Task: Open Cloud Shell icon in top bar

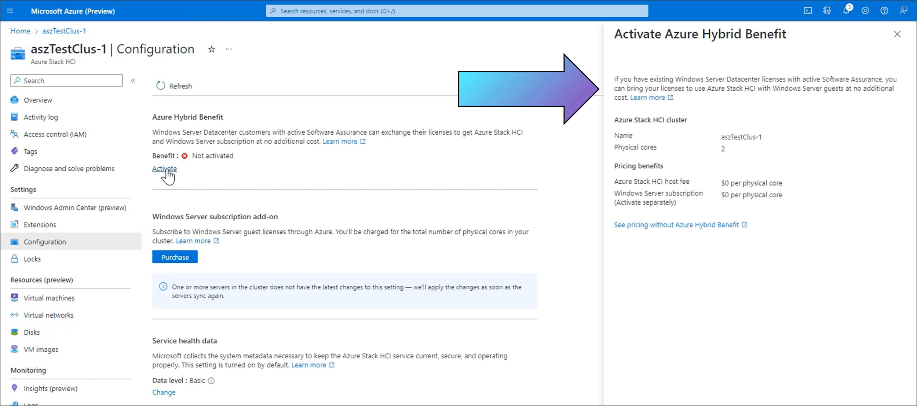Action: pos(808,11)
